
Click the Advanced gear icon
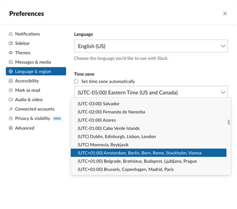coord(10,128)
